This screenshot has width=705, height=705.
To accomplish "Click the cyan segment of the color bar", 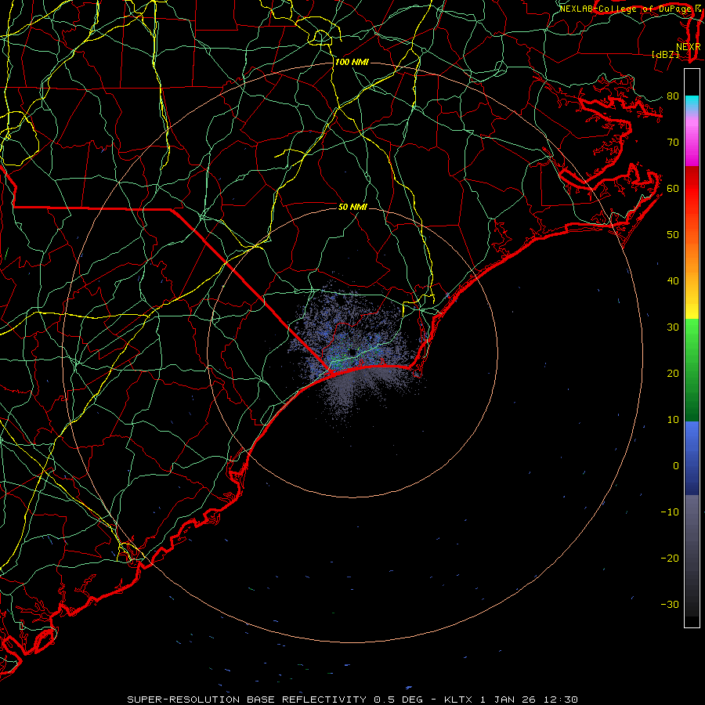I will (x=692, y=104).
